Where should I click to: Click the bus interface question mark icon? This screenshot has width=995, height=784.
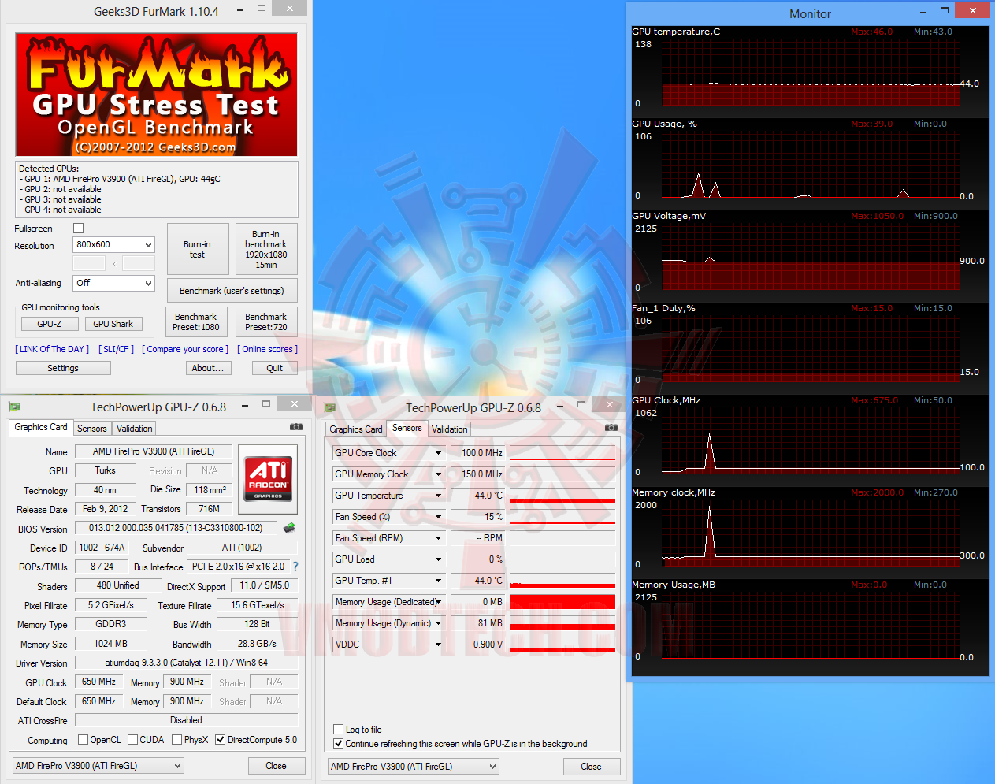coord(295,567)
